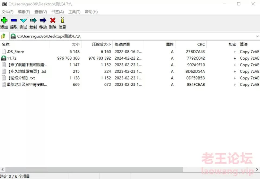Select the 【永久地址发布页】.txt file name
The height and width of the screenshot is (179, 260).
click(x=27, y=71)
